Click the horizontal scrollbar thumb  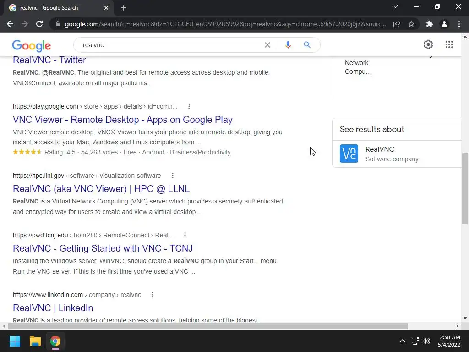click(208, 326)
